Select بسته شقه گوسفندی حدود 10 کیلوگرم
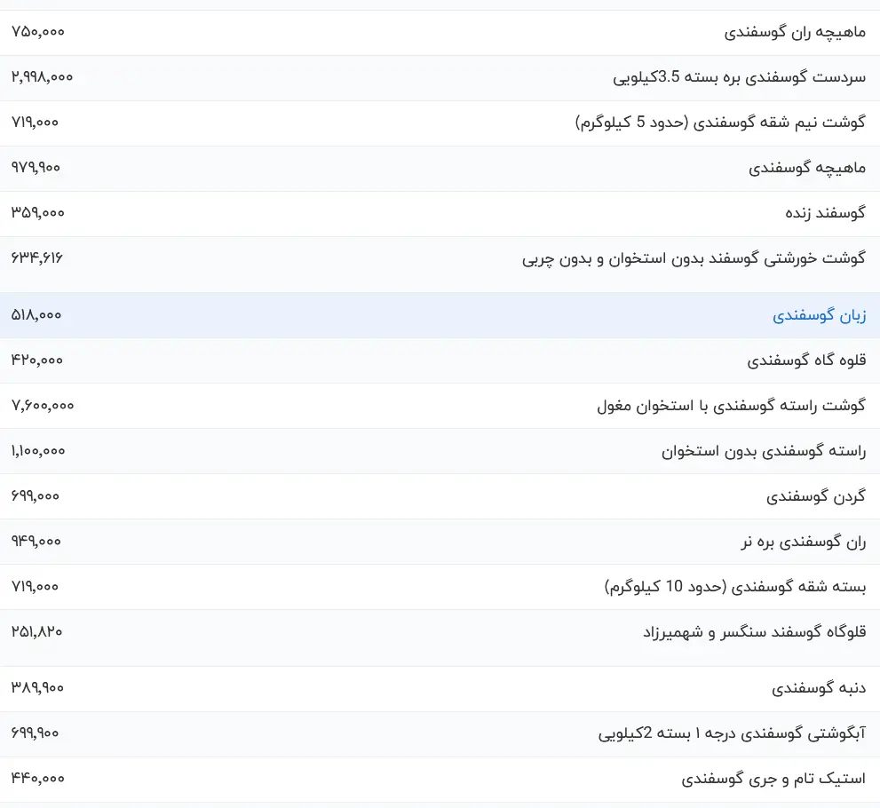Screen dimensions: 880x808 [x=734, y=587]
